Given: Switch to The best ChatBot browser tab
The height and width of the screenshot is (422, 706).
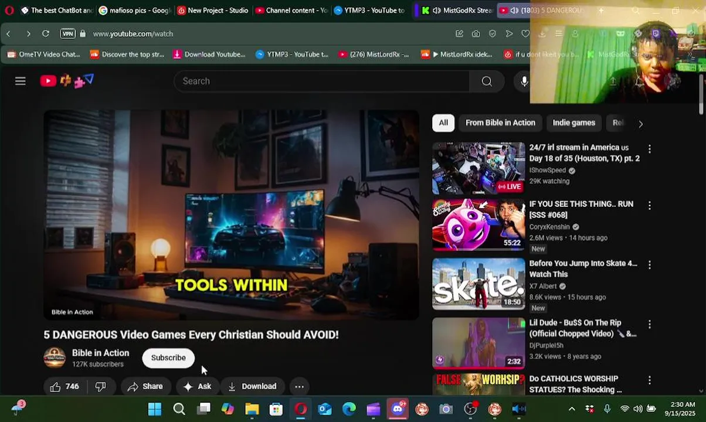Looking at the screenshot, I should [56, 10].
